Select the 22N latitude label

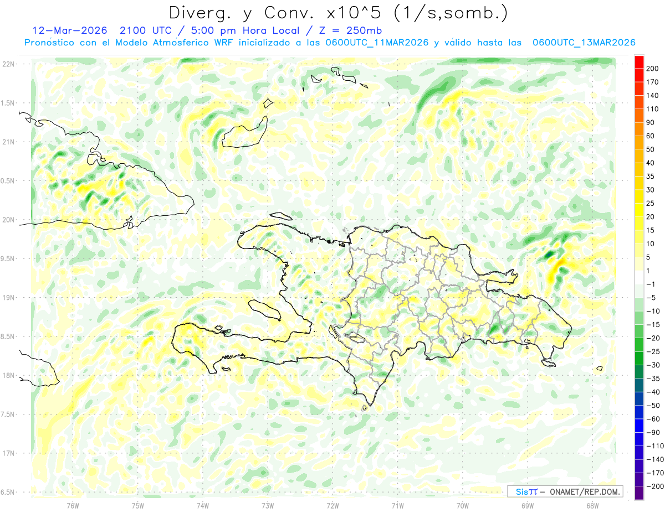(8, 64)
